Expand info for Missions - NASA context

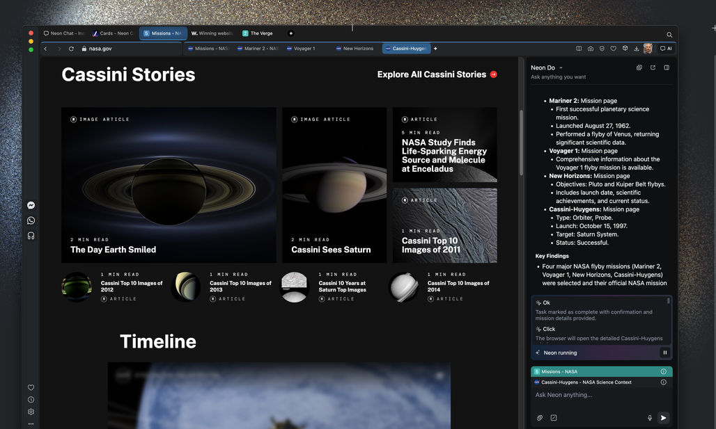[x=663, y=372]
